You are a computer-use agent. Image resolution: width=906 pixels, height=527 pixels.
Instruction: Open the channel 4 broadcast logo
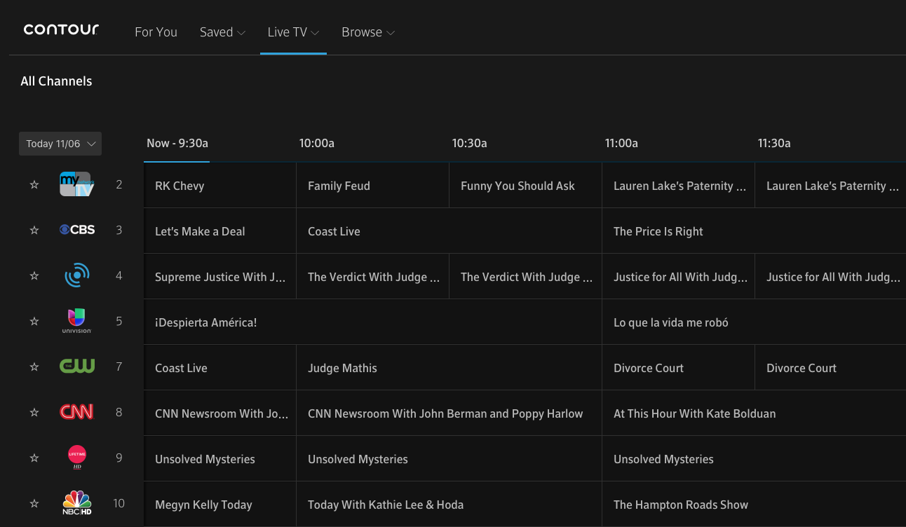pos(76,275)
